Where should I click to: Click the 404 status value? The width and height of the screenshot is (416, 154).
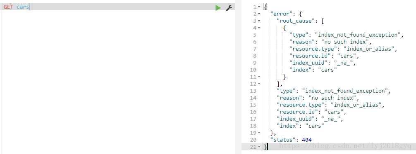coord(307,140)
